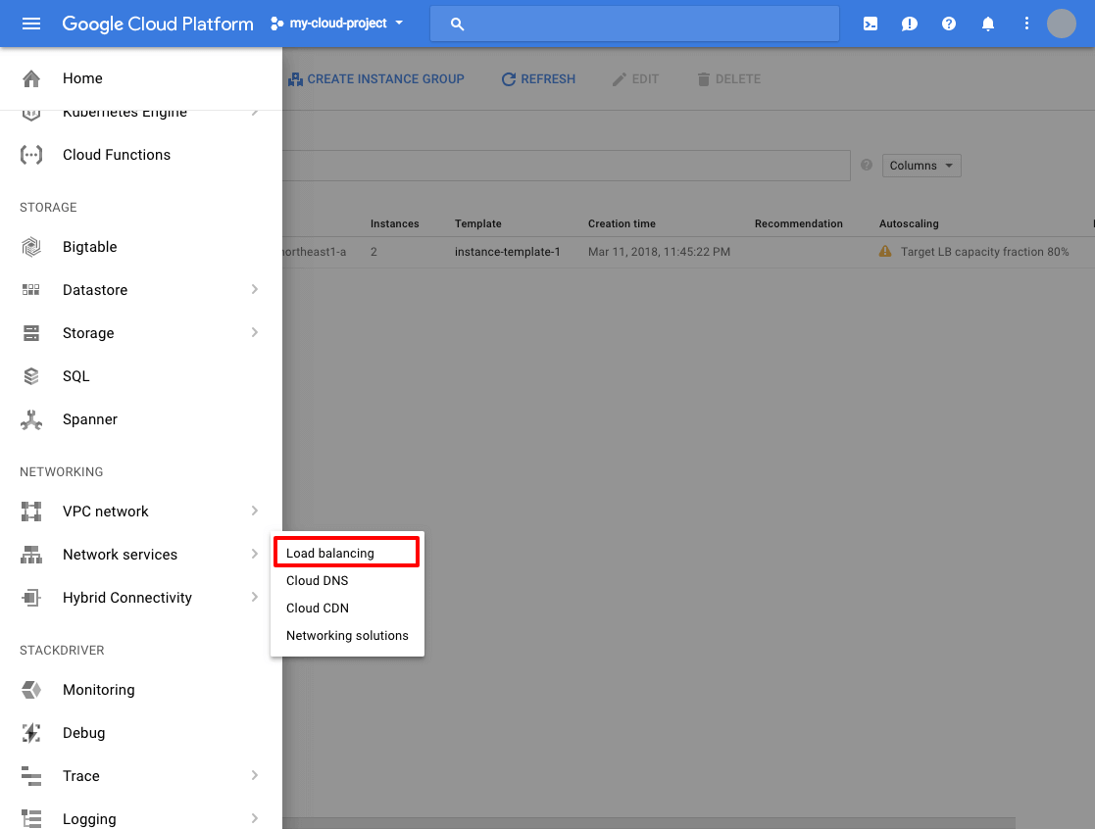The height and width of the screenshot is (829, 1095).
Task: Select Networking solutions from the submenu
Action: point(347,636)
